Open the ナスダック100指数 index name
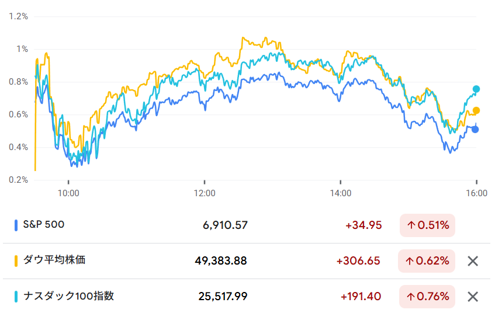 (x=68, y=296)
